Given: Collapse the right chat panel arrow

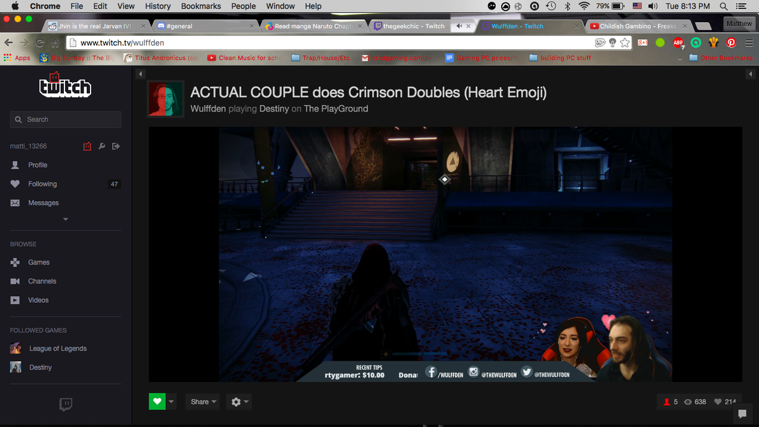Looking at the screenshot, I should coord(751,74).
